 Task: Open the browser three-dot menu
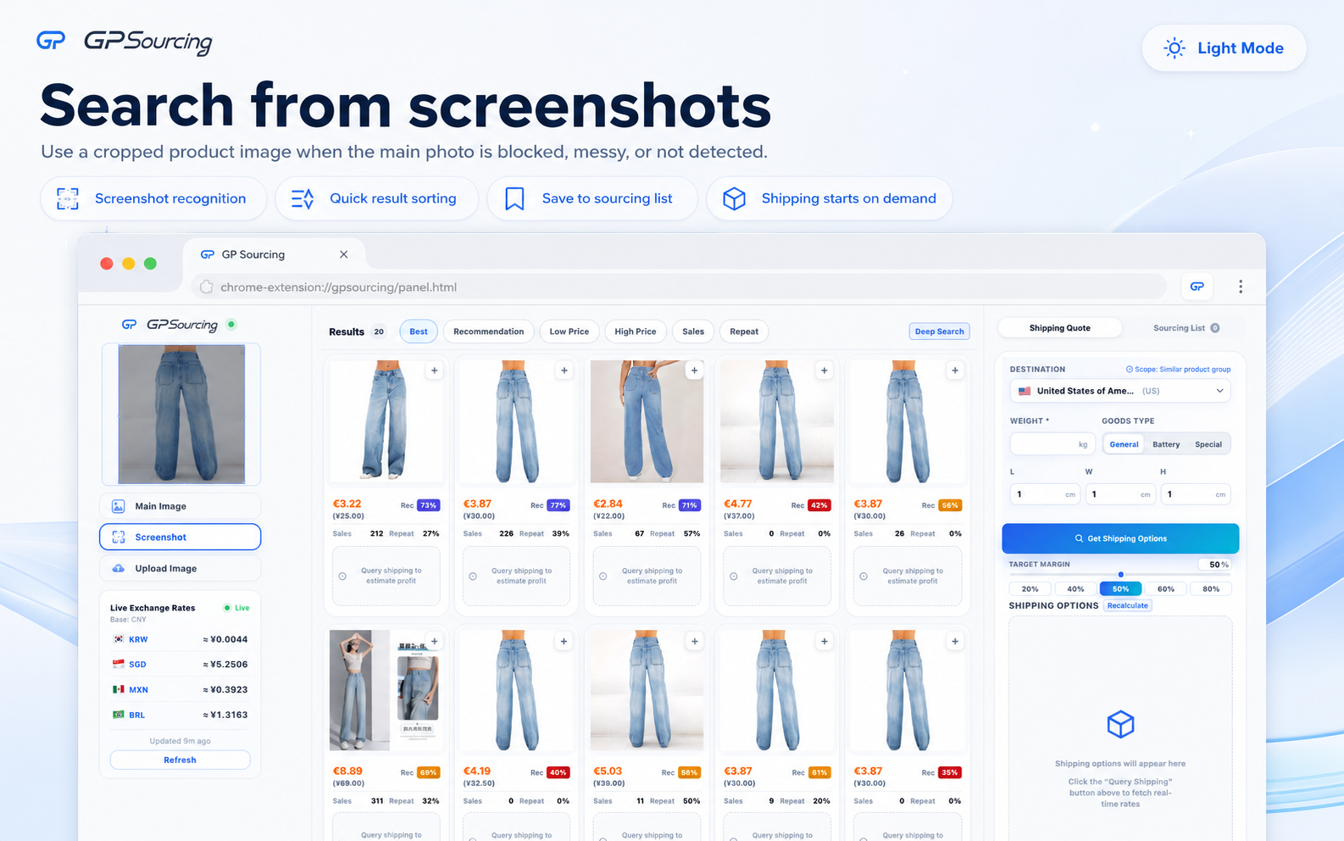pyautogui.click(x=1241, y=287)
